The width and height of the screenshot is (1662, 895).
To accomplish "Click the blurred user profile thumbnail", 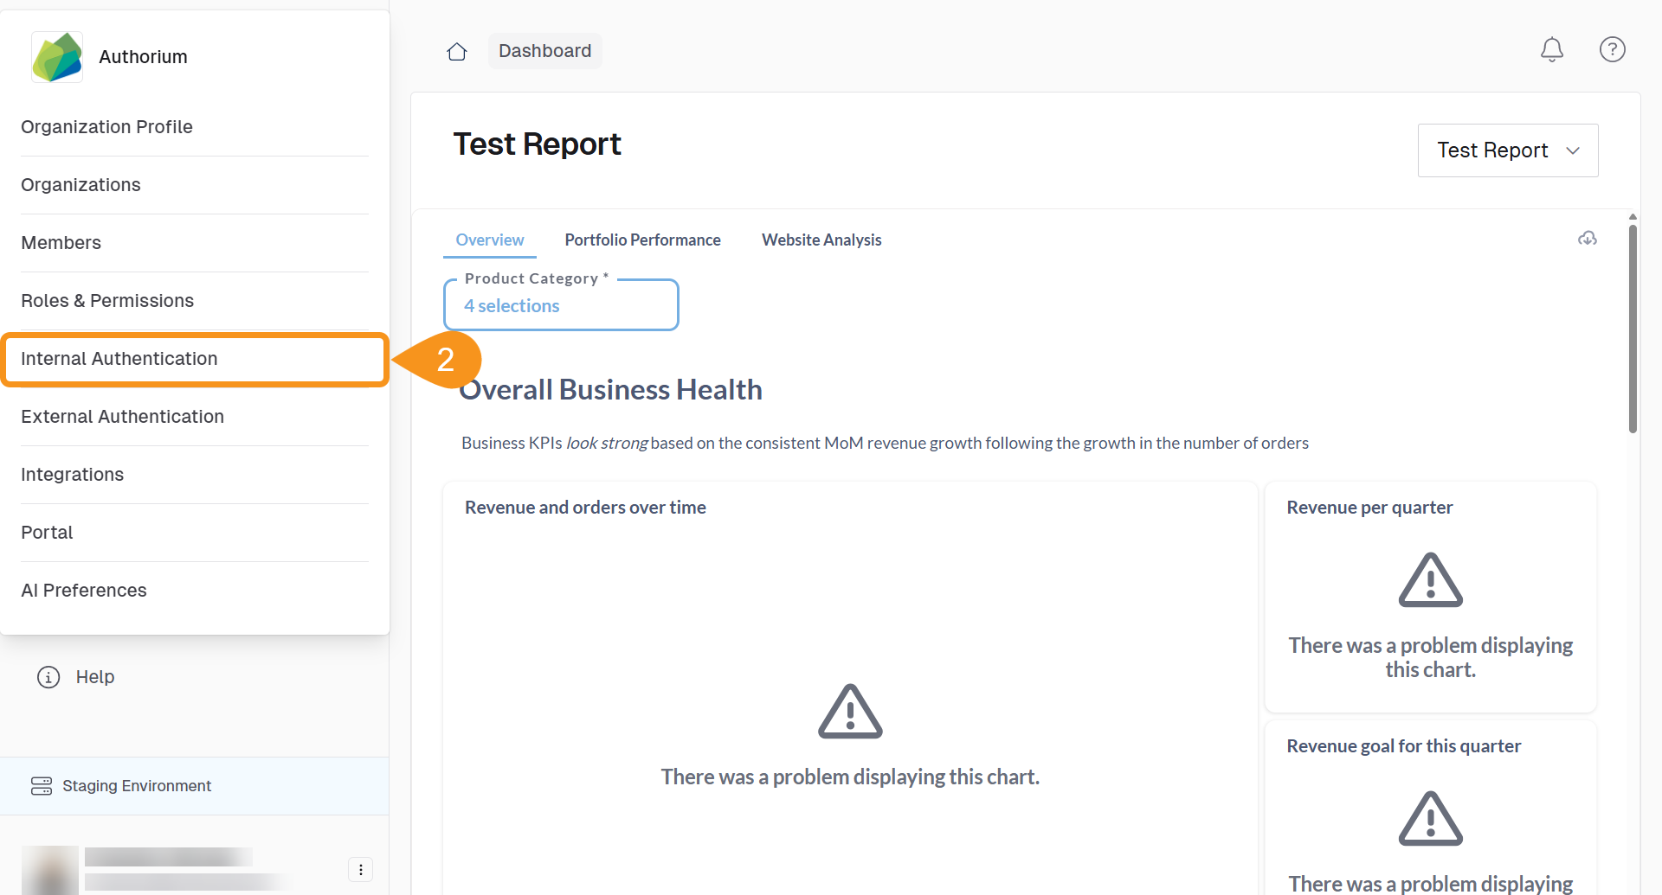I will coord(49,869).
